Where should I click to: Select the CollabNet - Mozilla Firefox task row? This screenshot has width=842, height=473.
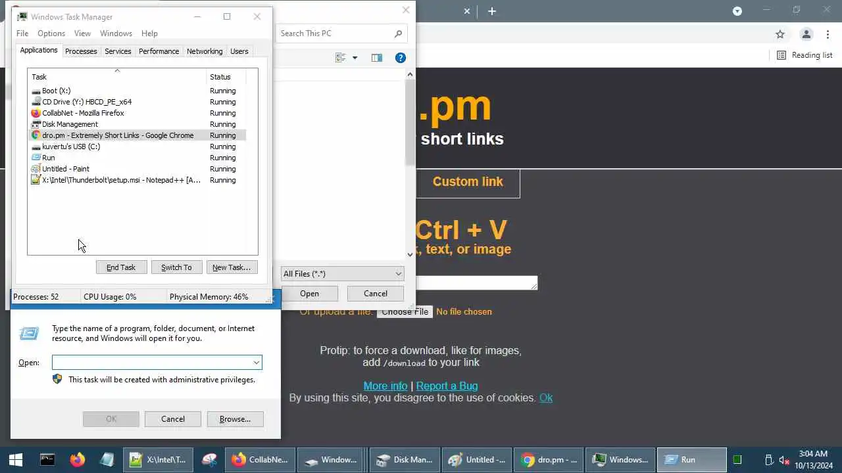[138, 113]
